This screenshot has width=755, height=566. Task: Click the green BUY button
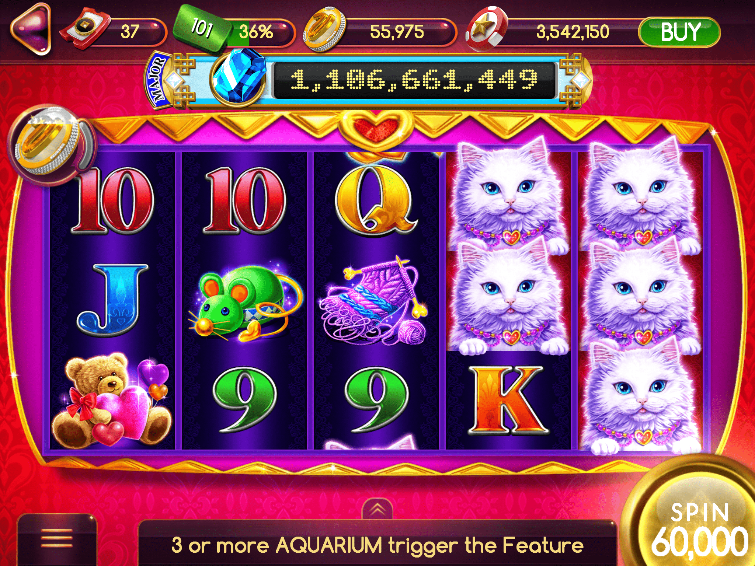pyautogui.click(x=679, y=32)
